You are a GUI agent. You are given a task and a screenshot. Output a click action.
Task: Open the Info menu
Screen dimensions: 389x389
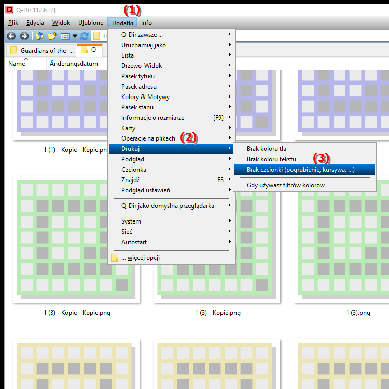click(146, 23)
